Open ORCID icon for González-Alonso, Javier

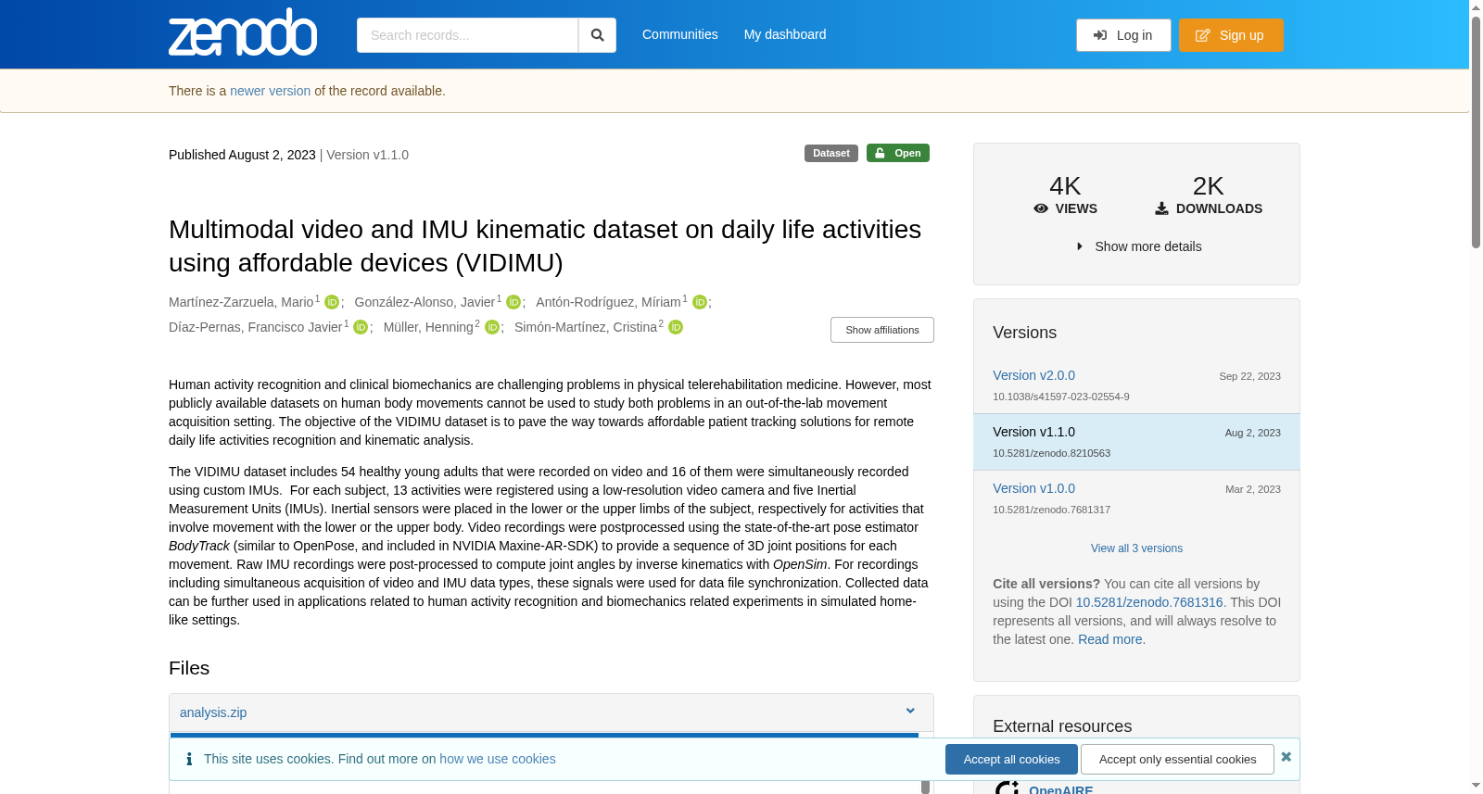click(513, 302)
